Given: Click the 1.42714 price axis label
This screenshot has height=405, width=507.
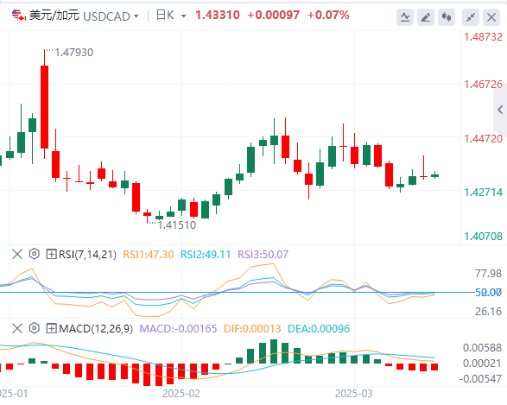Looking at the screenshot, I should [484, 193].
